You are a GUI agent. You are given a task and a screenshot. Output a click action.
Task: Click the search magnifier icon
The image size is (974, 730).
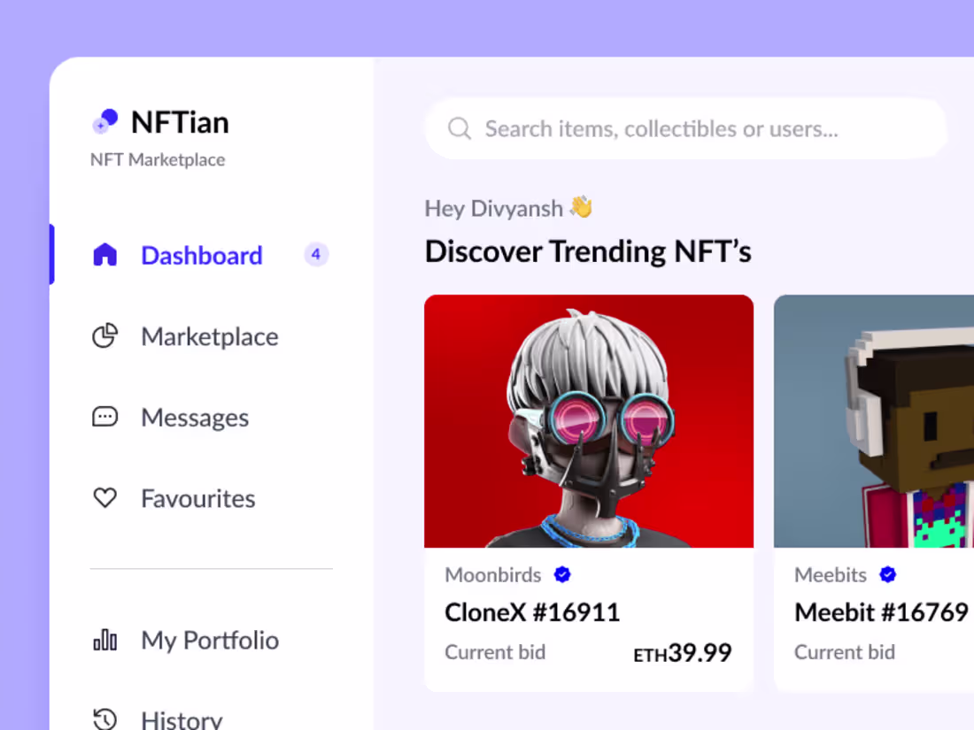[x=459, y=128]
